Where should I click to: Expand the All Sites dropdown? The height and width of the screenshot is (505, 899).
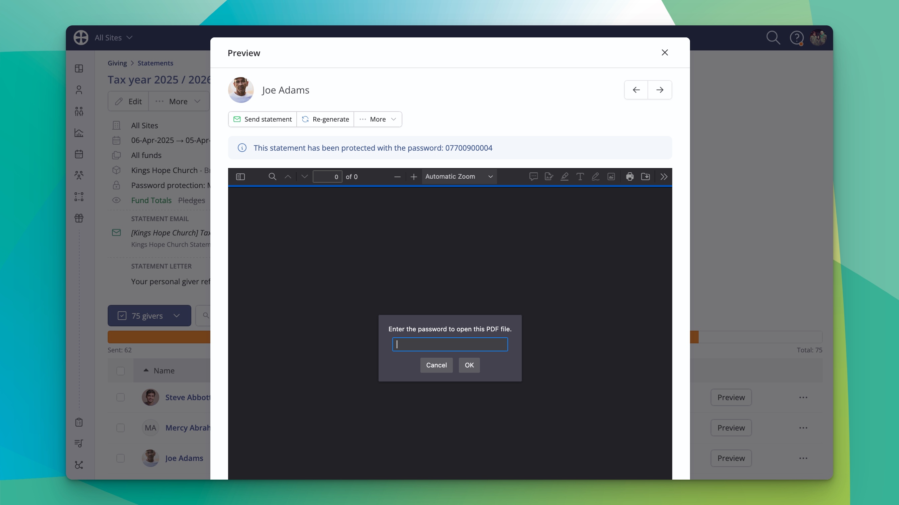pos(113,38)
